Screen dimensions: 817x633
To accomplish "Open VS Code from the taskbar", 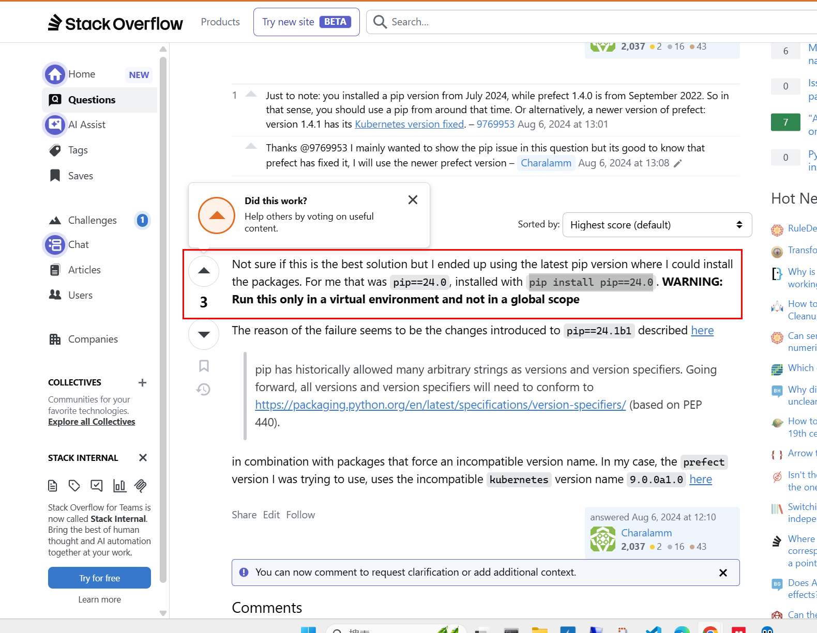I will click(x=653, y=629).
